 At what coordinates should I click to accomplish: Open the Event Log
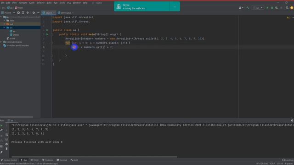point(288,160)
